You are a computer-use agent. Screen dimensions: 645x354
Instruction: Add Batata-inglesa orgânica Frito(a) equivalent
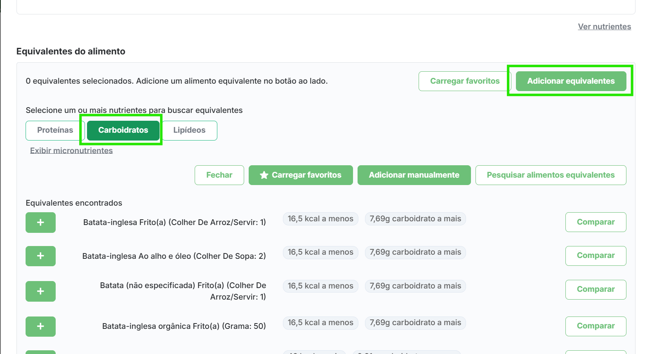point(40,326)
